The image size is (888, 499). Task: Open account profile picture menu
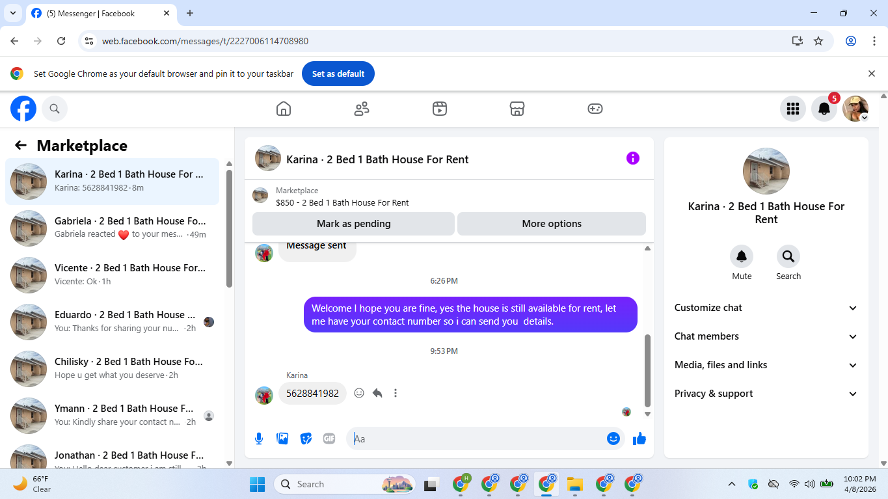(x=855, y=109)
